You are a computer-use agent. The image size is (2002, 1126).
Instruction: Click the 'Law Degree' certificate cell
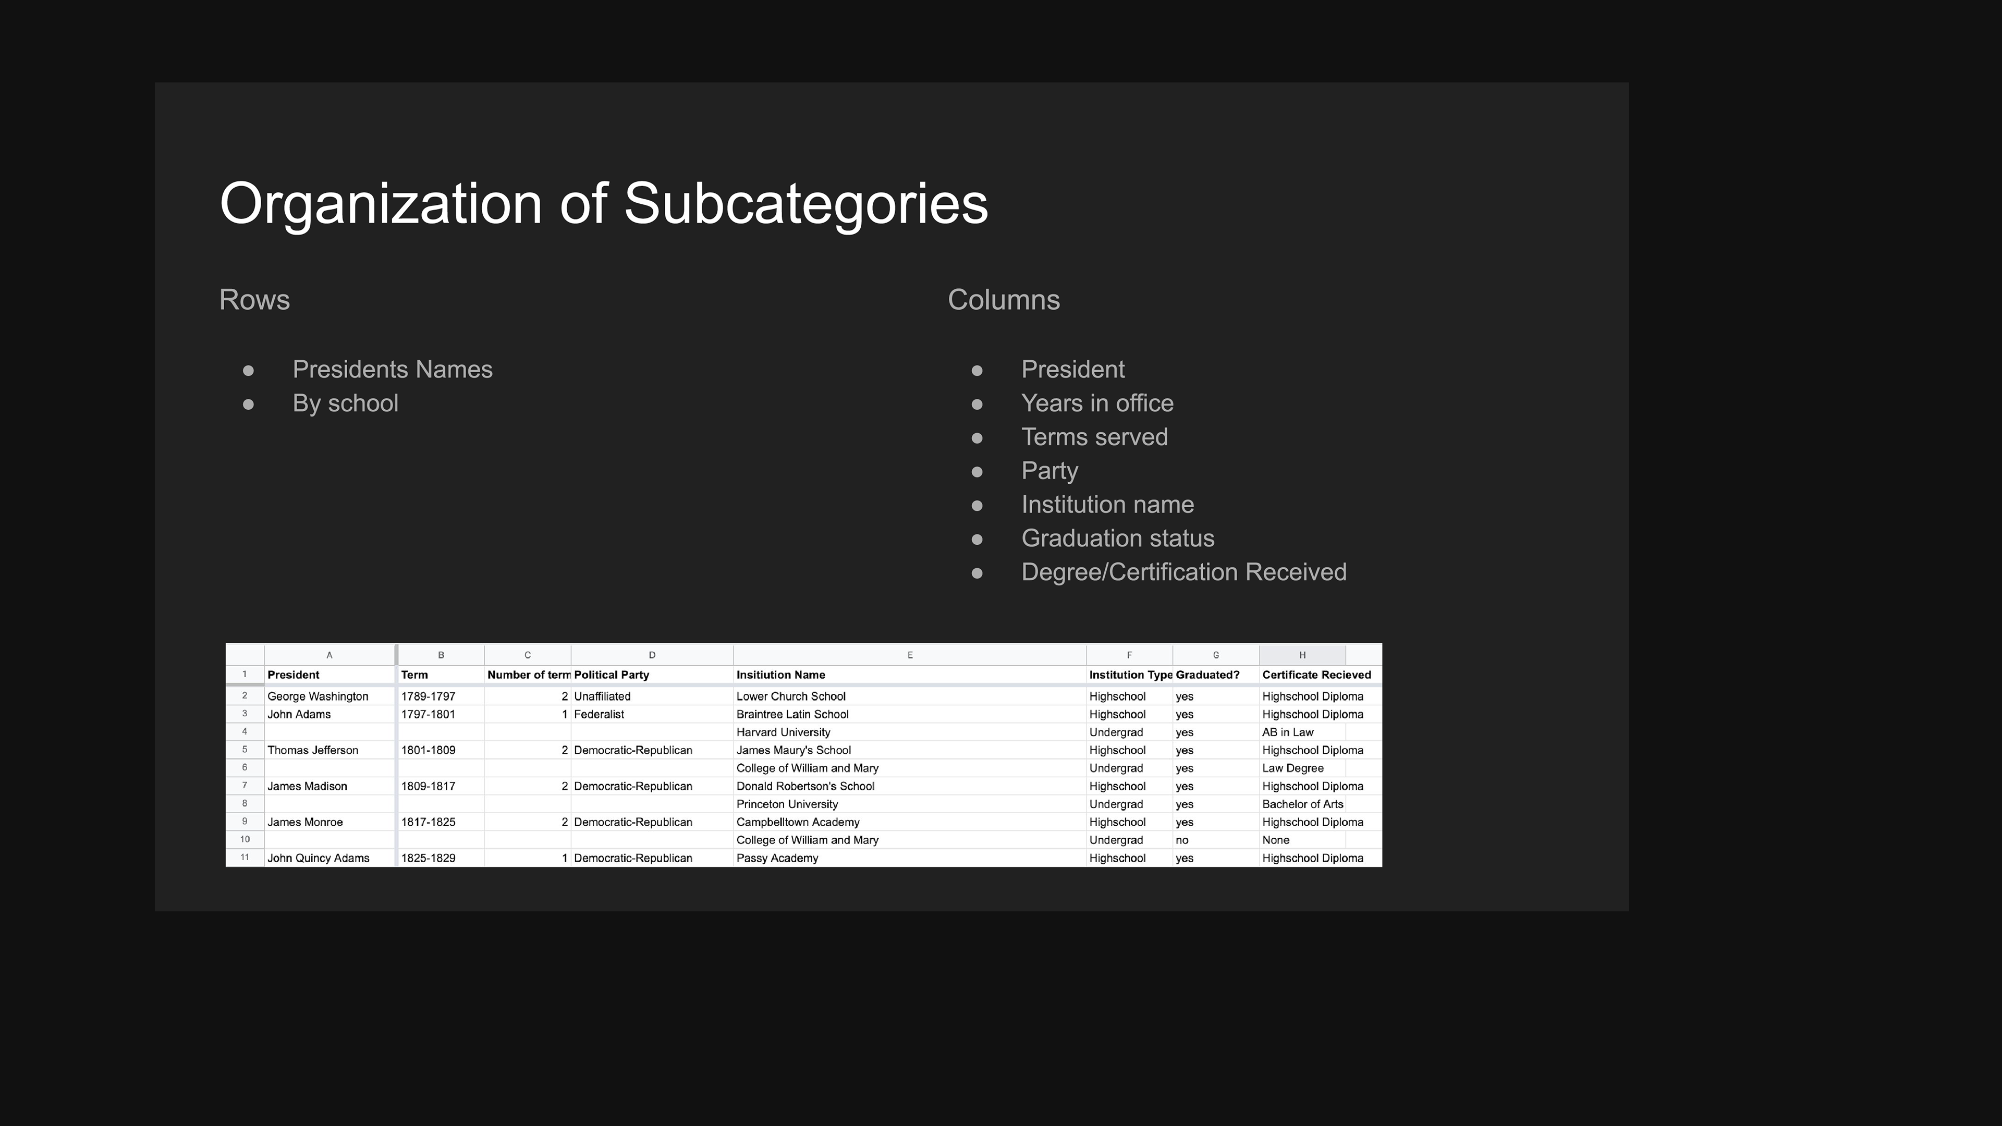1302,768
